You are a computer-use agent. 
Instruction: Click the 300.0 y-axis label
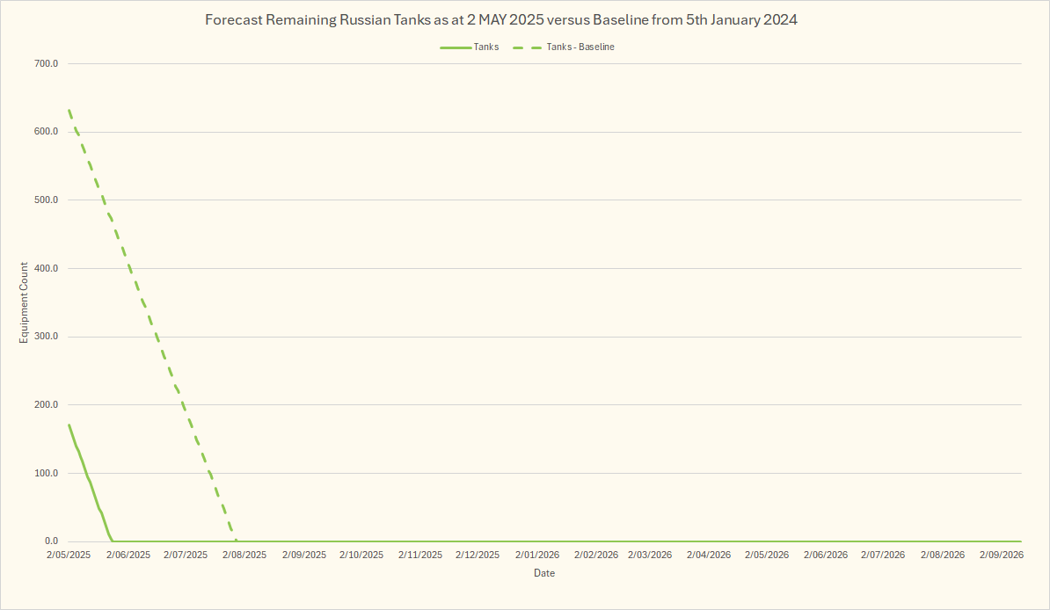(x=46, y=337)
